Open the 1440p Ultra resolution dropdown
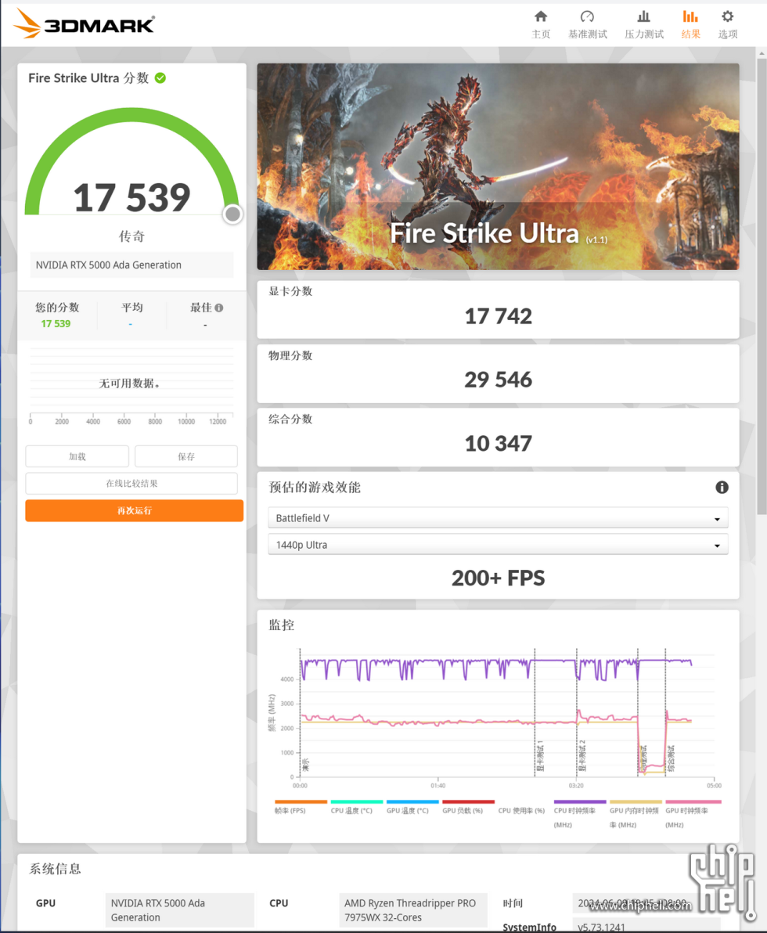Image resolution: width=767 pixels, height=933 pixels. click(498, 545)
